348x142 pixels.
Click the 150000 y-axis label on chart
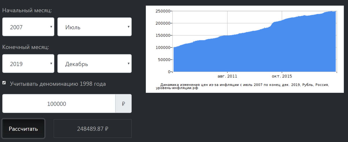162,35
